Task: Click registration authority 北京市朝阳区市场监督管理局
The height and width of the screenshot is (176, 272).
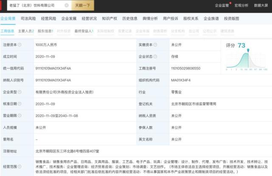Action: point(193,104)
